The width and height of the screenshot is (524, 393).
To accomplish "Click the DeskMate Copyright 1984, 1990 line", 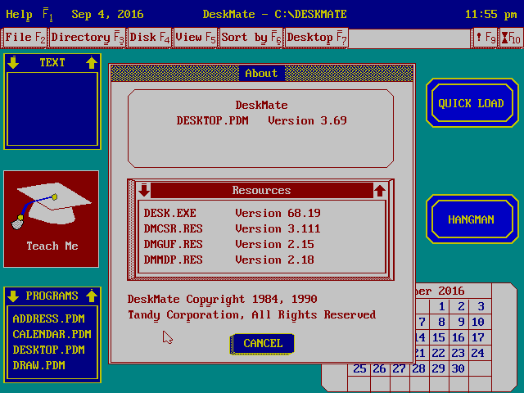I will [222, 299].
